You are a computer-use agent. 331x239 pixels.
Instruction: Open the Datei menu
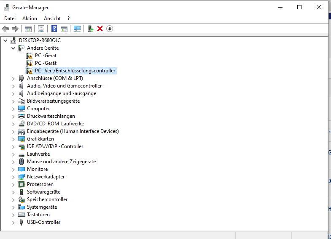[x=10, y=19]
